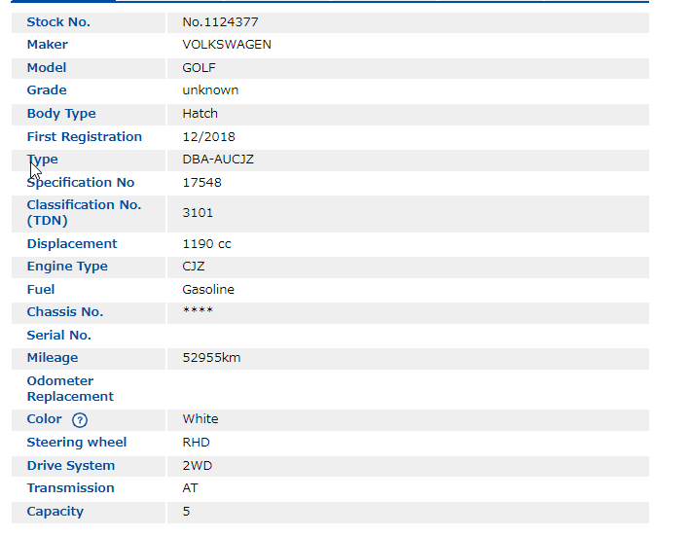Select the RHD steering wheel value
The height and width of the screenshot is (536, 691).
[x=197, y=443]
